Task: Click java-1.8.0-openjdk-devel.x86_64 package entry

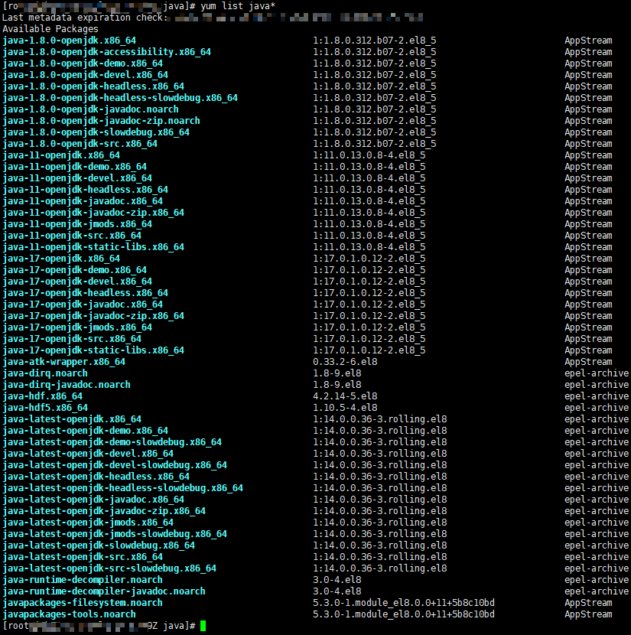Action: pyautogui.click(x=85, y=75)
